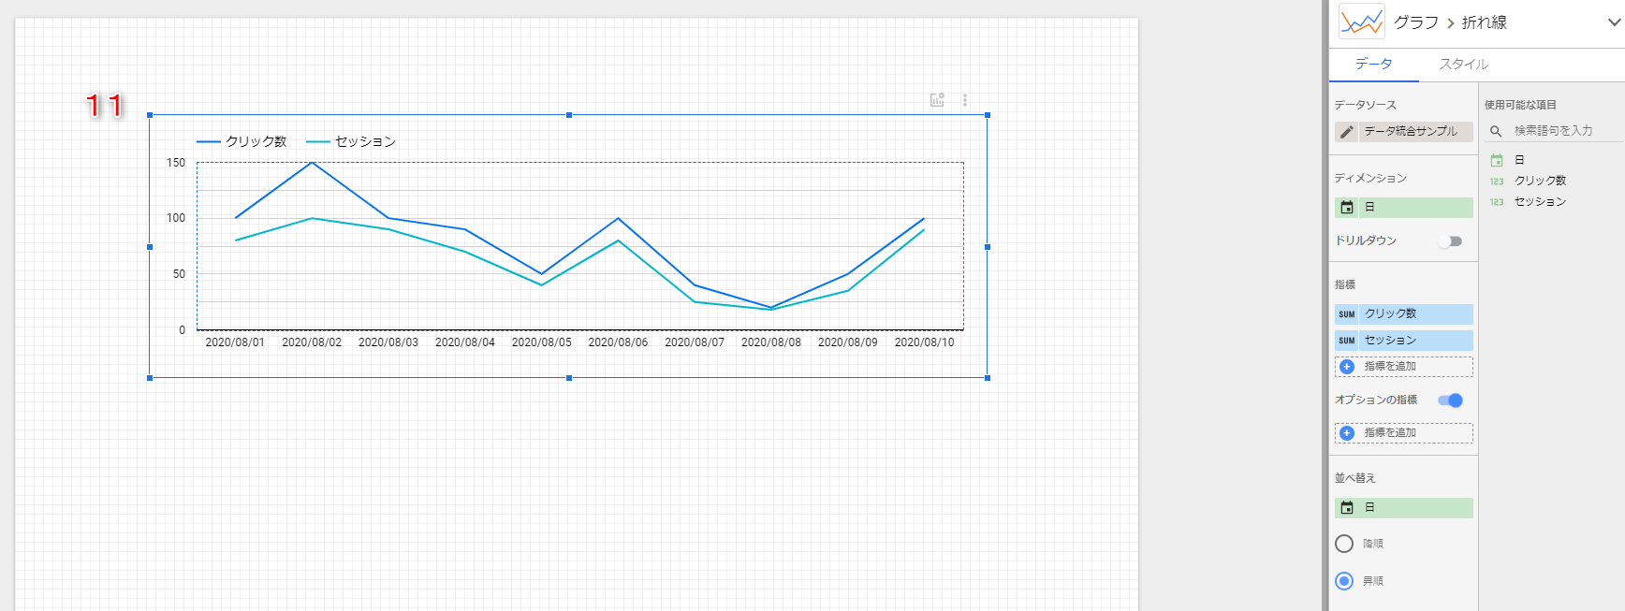
Task: Enable the ドリルダウン toggle
Action: coord(1450,241)
